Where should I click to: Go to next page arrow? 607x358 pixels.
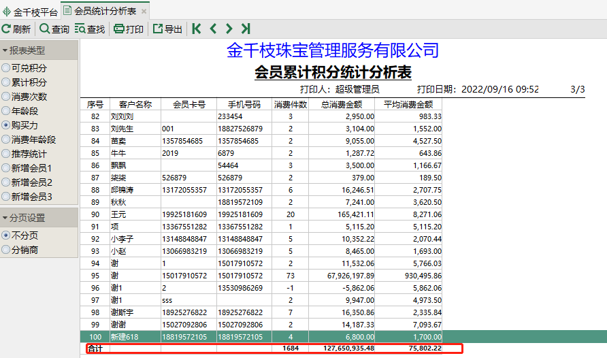tap(229, 29)
